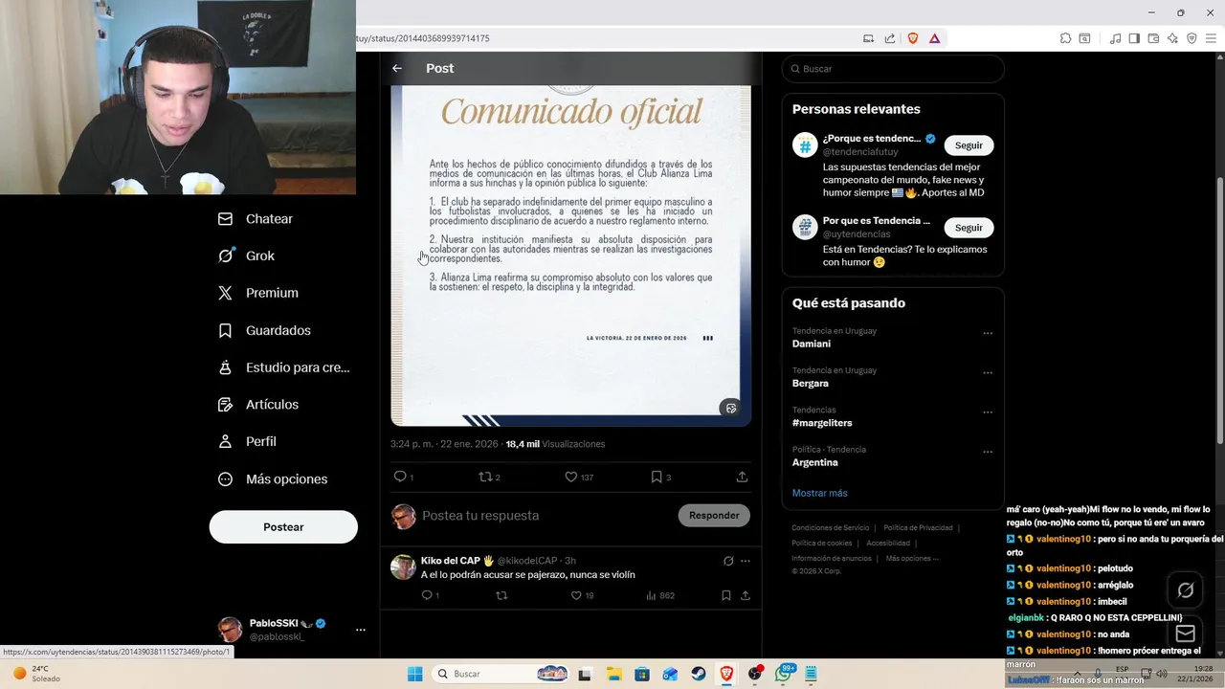The image size is (1225, 689).
Task: Like the post with 137 likes
Action: [570, 477]
